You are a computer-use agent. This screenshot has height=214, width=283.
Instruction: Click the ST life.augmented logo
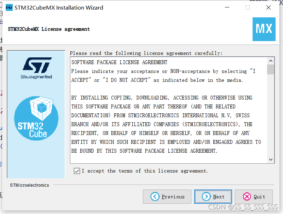pyautogui.click(x=37, y=68)
